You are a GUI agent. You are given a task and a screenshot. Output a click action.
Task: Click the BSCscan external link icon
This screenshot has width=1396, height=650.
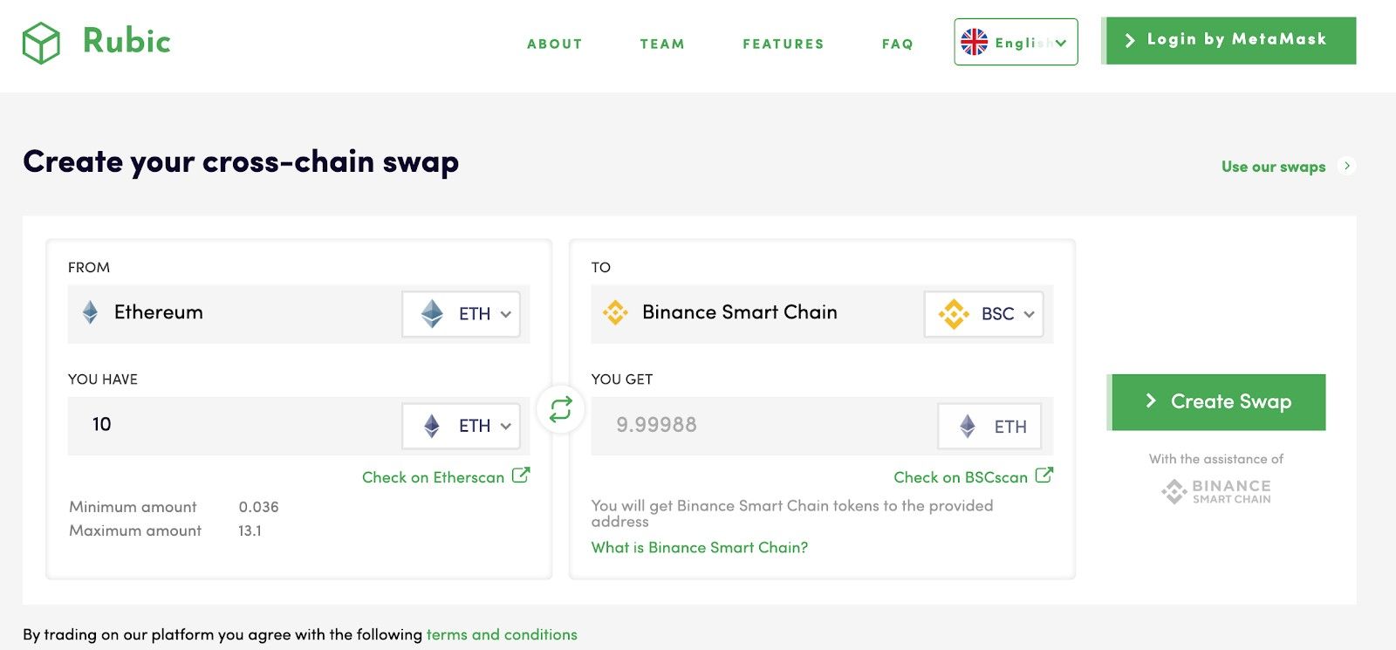pos(1044,476)
